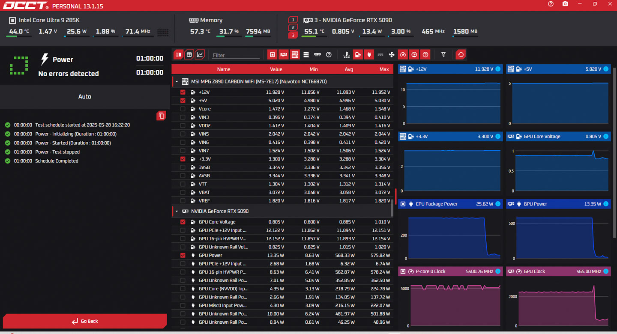Image resolution: width=617 pixels, height=334 pixels.
Task: Sort sensors by the Max column
Action: click(x=384, y=69)
